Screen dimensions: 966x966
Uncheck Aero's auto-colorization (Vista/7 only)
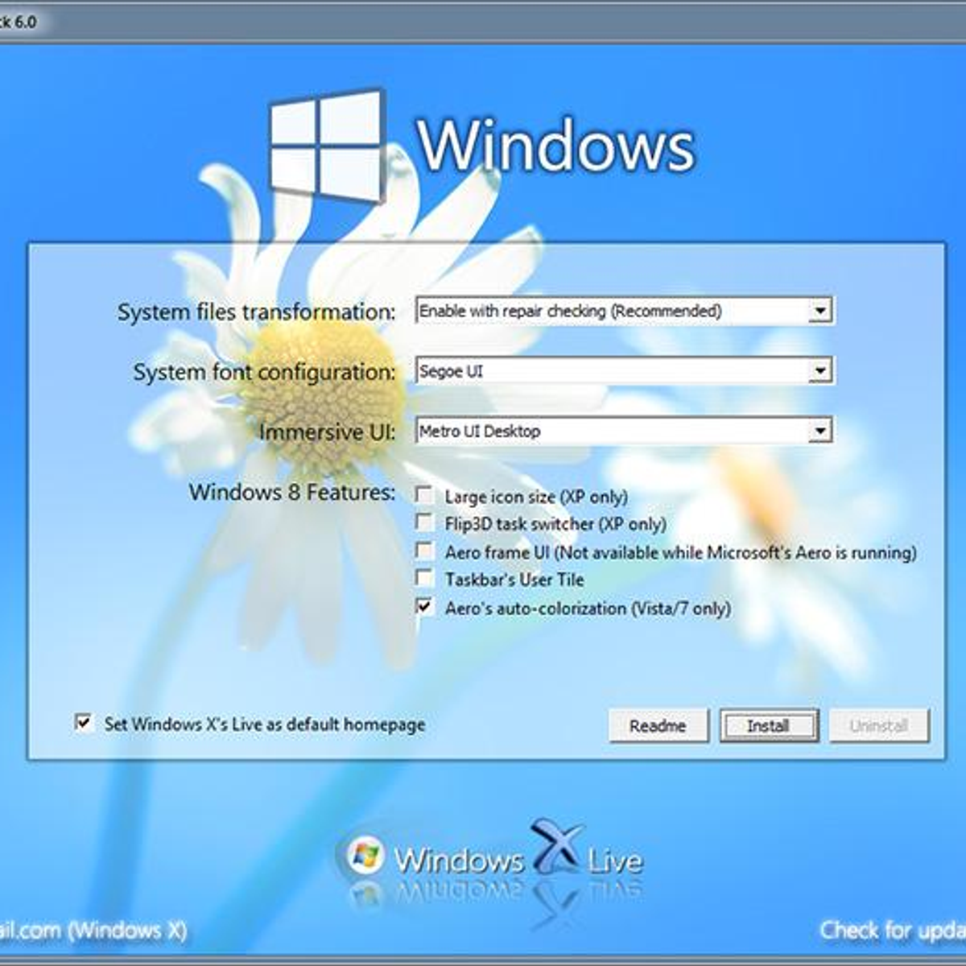[424, 607]
